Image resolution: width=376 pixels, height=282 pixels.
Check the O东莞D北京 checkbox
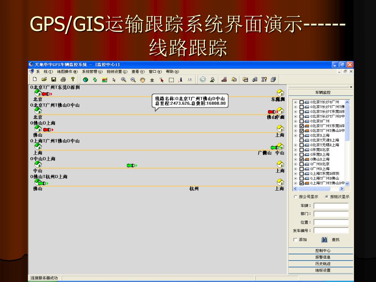[302, 150]
